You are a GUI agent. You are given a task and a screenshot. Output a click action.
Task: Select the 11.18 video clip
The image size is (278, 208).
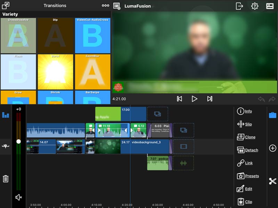tap(112, 130)
